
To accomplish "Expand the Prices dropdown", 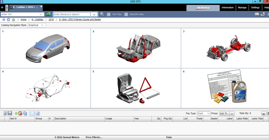I will [x=227, y=114].
